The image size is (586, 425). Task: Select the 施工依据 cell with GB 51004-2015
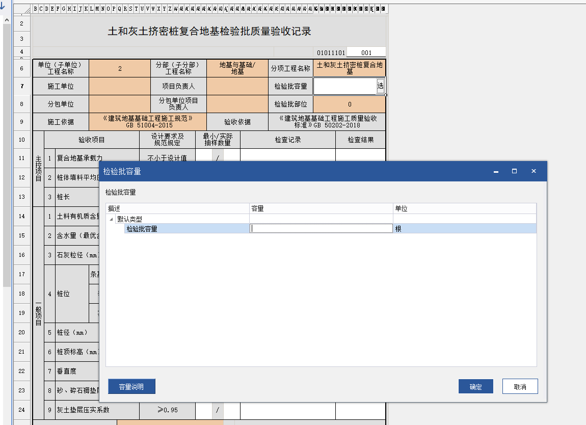[x=148, y=122]
